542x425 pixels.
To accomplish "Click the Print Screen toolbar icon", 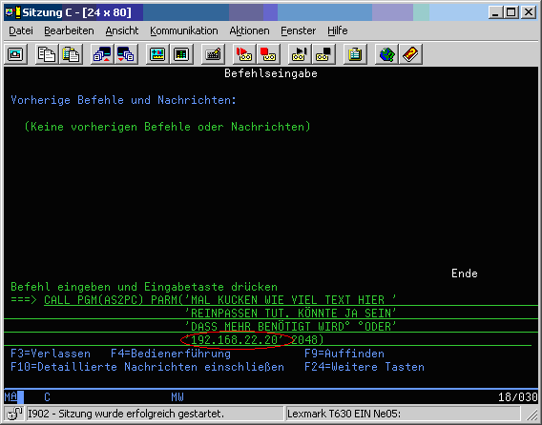I will click(x=15, y=54).
